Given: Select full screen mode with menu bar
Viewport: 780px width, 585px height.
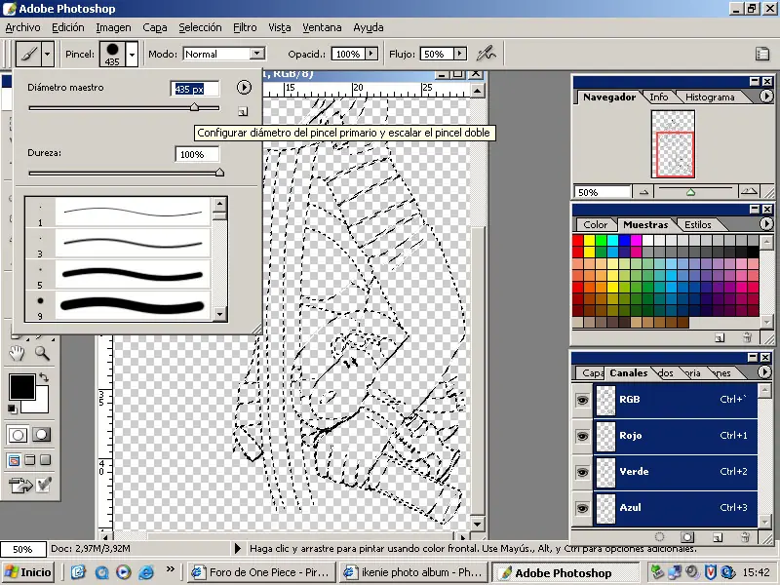Looking at the screenshot, I should click(30, 460).
